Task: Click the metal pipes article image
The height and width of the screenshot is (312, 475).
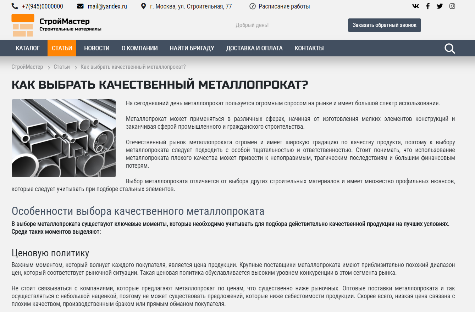Action: [x=63, y=138]
